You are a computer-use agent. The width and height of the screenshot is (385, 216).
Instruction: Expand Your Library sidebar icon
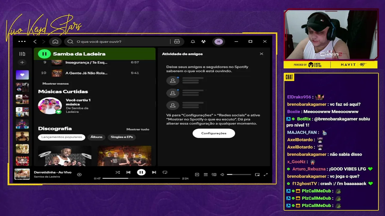point(22,54)
